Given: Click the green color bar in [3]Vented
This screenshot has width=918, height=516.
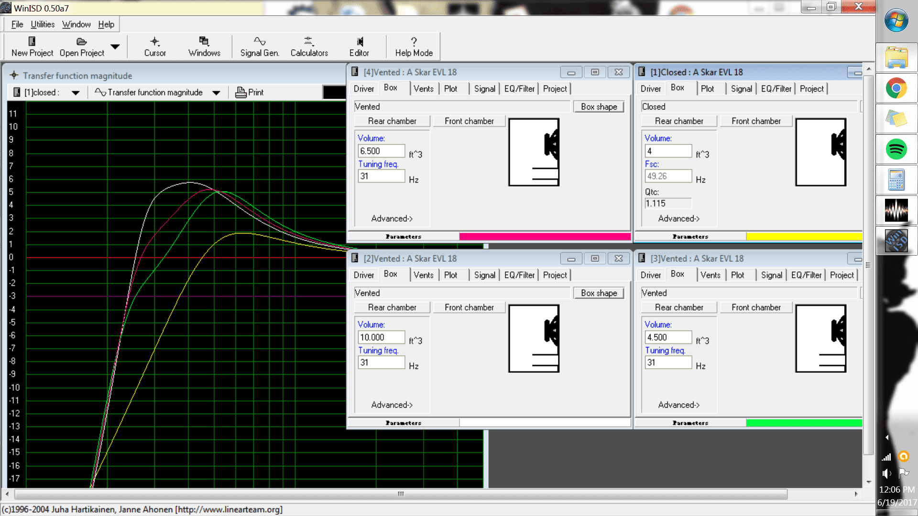Looking at the screenshot, I should [804, 423].
